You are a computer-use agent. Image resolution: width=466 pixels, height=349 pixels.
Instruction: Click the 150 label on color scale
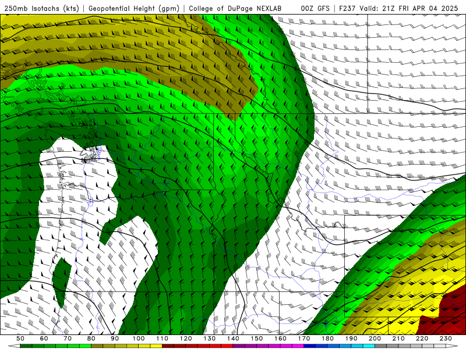click(x=257, y=339)
